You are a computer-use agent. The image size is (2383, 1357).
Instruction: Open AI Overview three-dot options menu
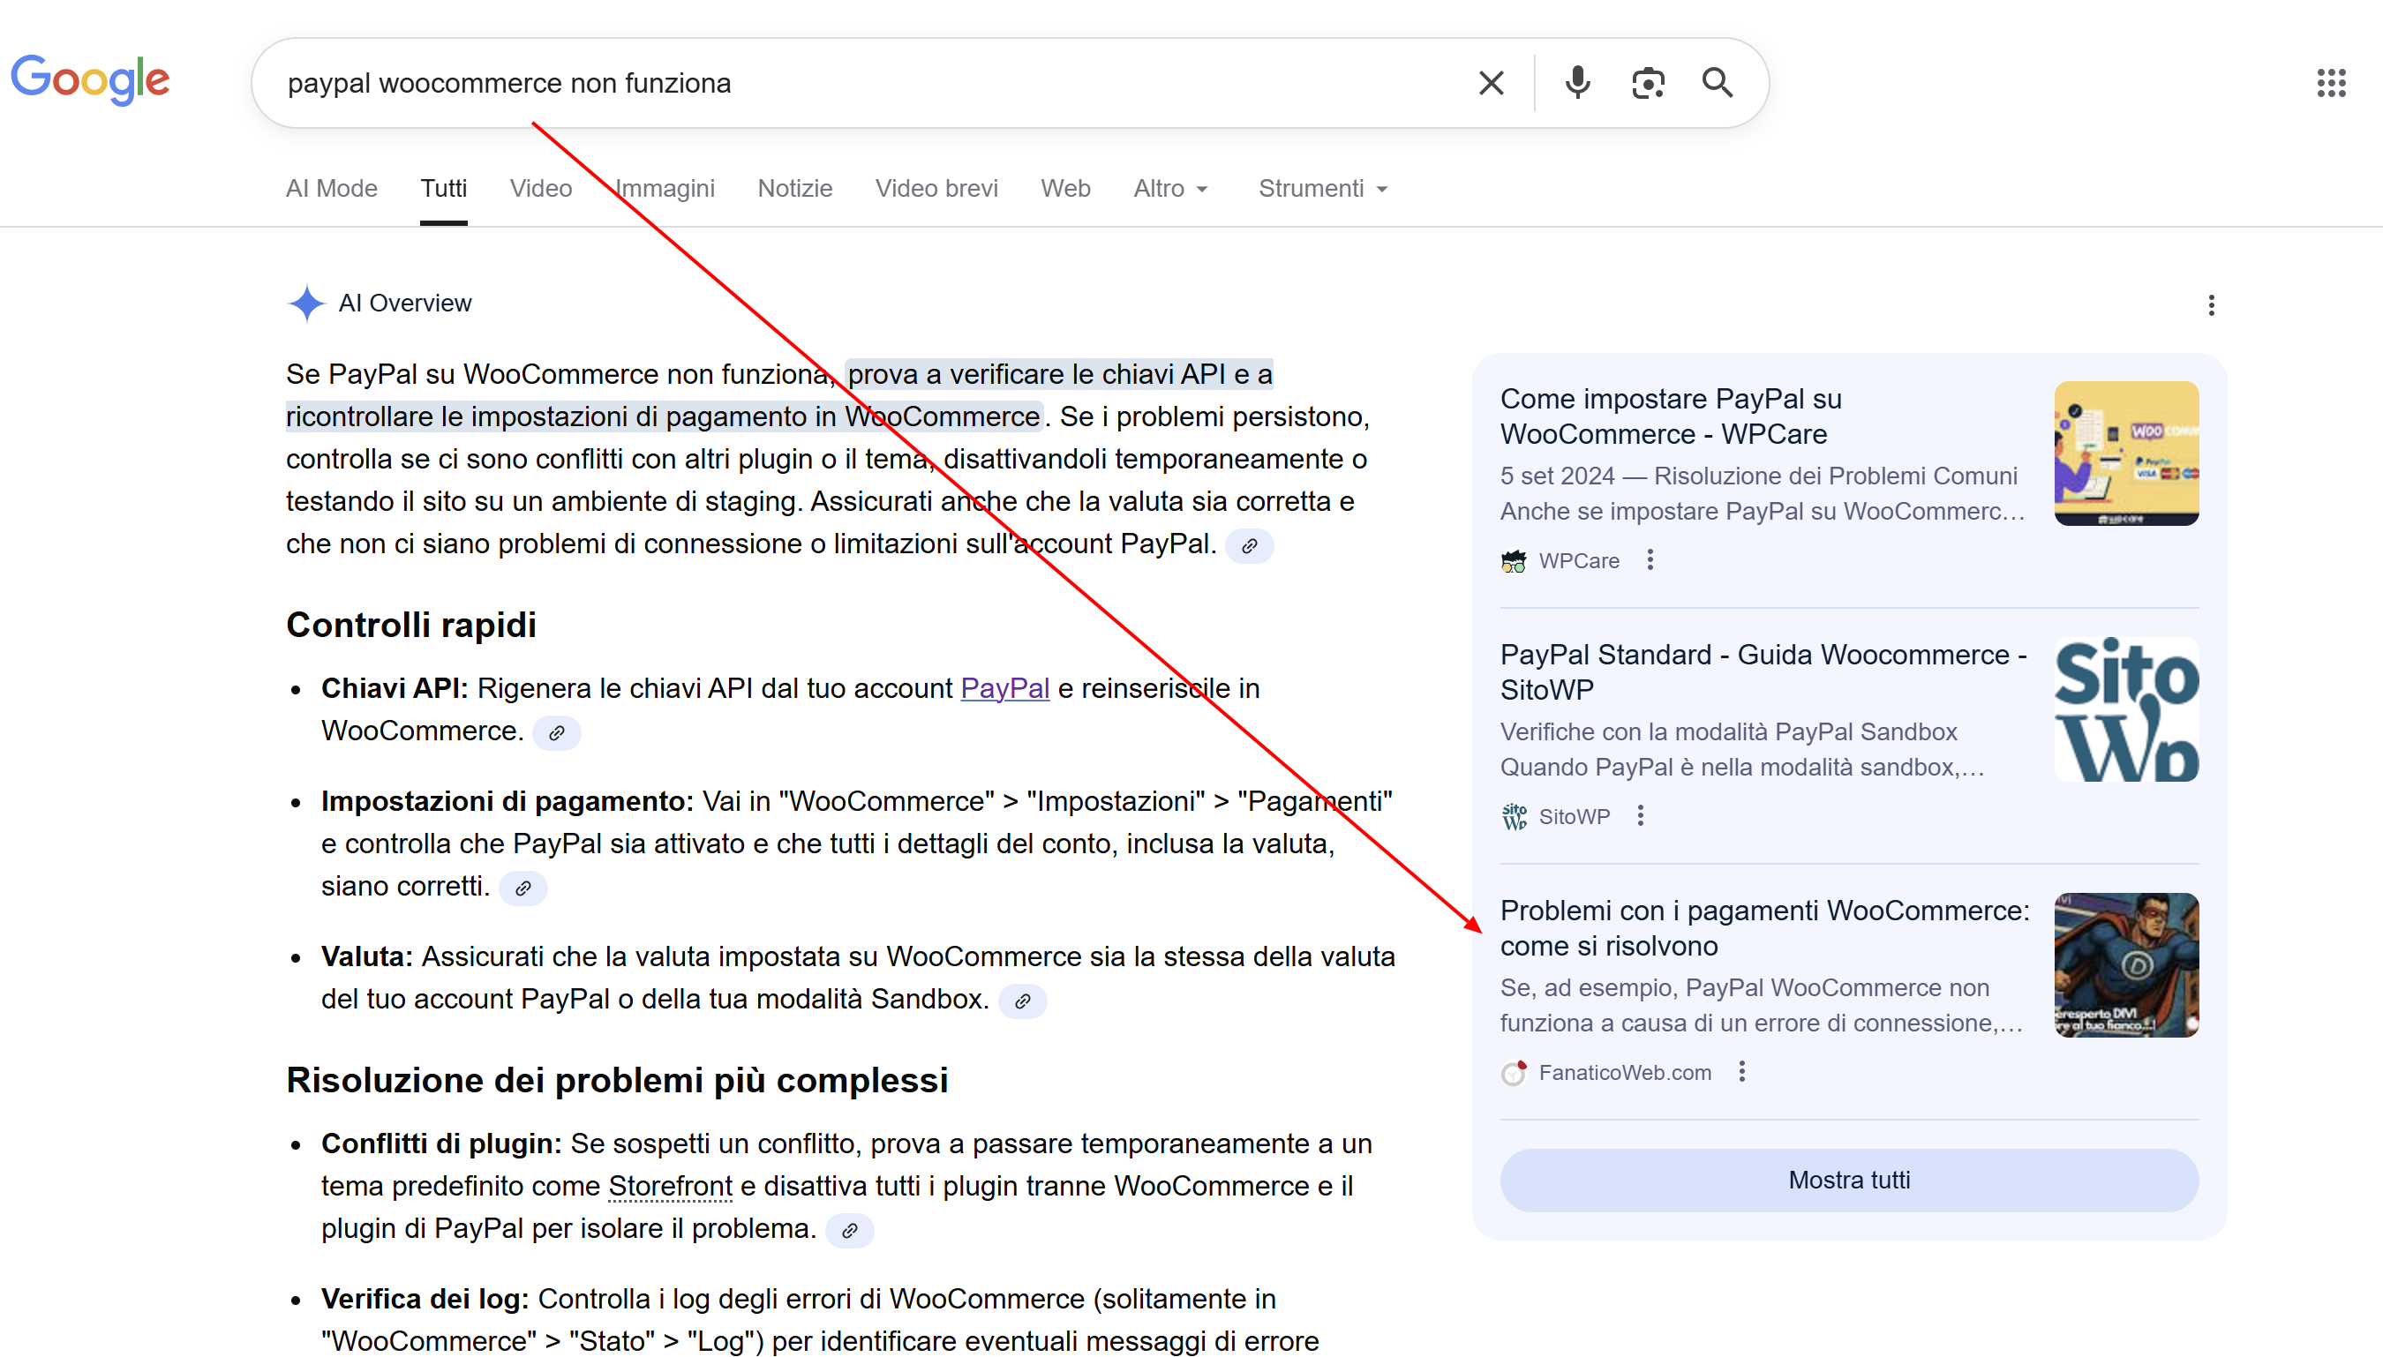pyautogui.click(x=2211, y=304)
